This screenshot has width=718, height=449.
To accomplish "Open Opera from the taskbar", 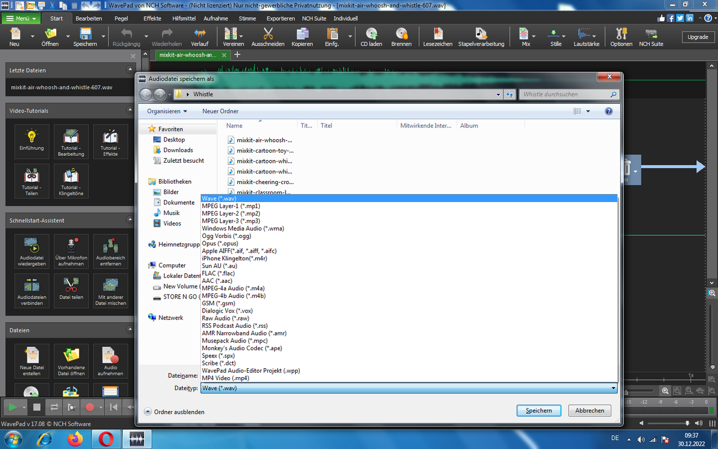I will tap(105, 438).
